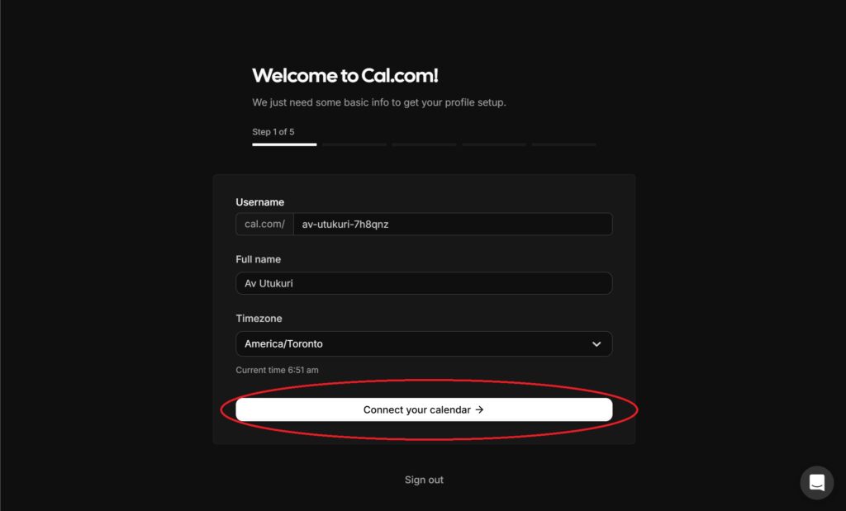Open the America/Toronto timezone selector

pos(413,344)
